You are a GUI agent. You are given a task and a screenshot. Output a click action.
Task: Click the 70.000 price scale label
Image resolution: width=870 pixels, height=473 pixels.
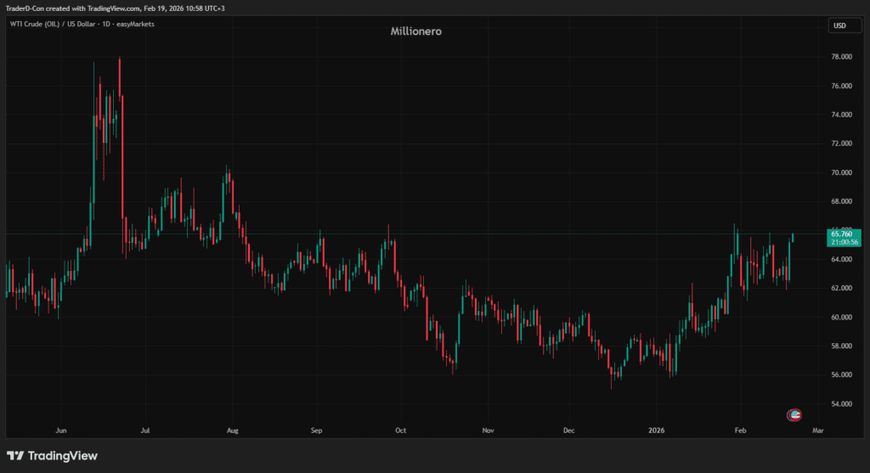point(842,172)
